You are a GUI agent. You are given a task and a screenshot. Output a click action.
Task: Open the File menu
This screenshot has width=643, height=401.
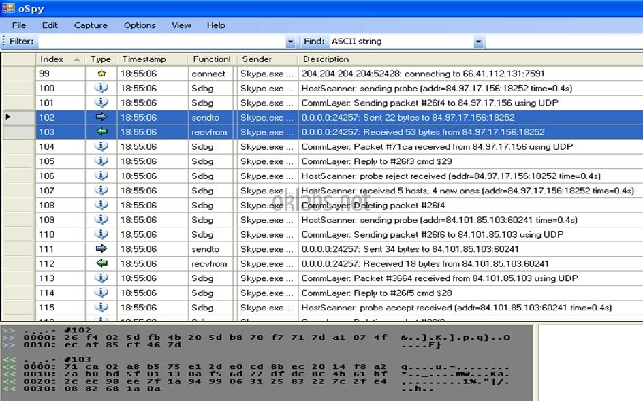click(x=19, y=25)
